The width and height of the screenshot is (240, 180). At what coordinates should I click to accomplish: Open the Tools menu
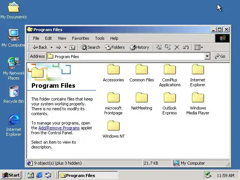click(100, 38)
